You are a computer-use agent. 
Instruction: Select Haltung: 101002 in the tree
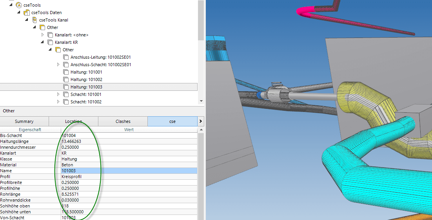pyautogui.click(x=86, y=79)
